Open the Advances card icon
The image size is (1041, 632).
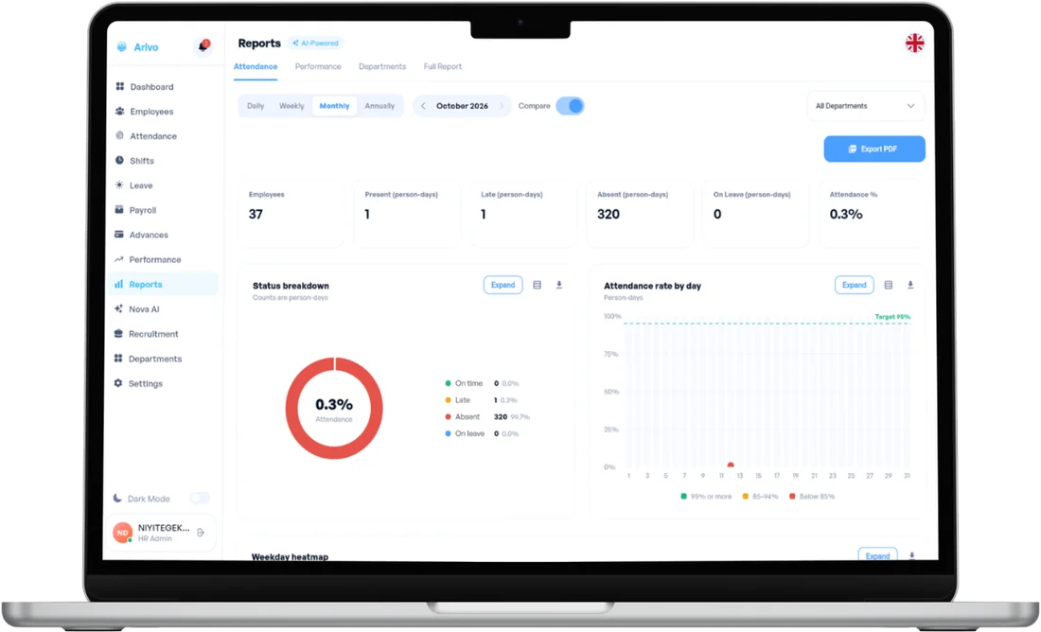pos(119,235)
